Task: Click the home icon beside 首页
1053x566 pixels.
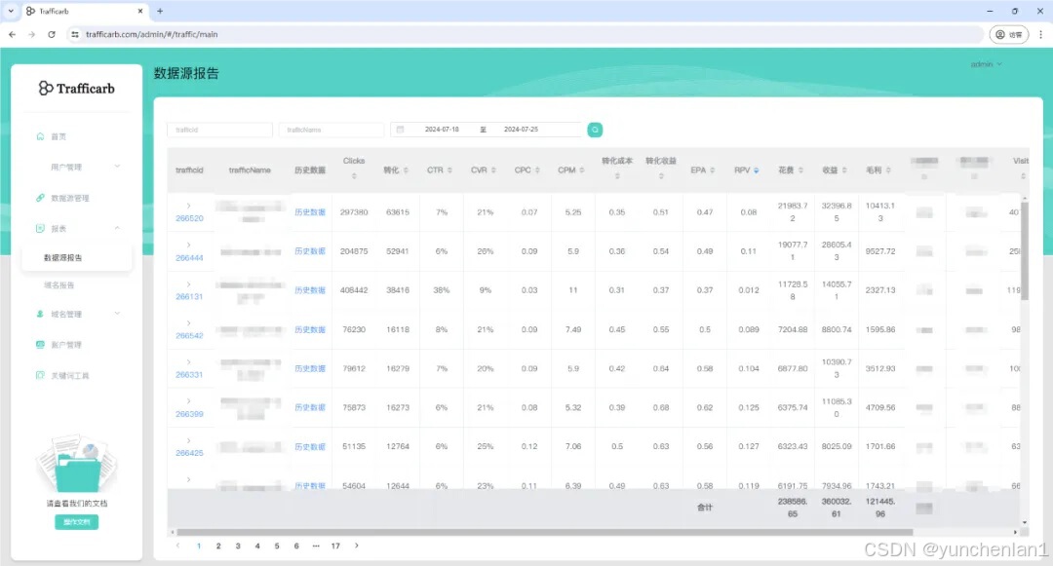Action: [x=40, y=136]
